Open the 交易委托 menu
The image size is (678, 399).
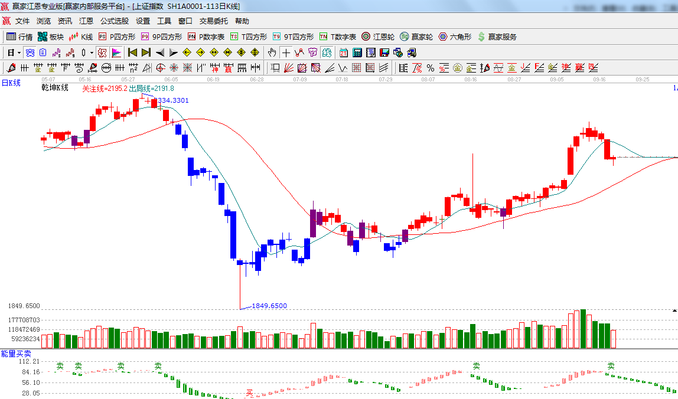coord(213,21)
